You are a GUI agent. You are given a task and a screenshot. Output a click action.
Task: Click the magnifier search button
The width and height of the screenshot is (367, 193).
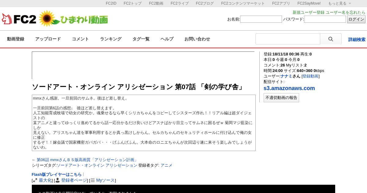pyautogui.click(x=331, y=39)
